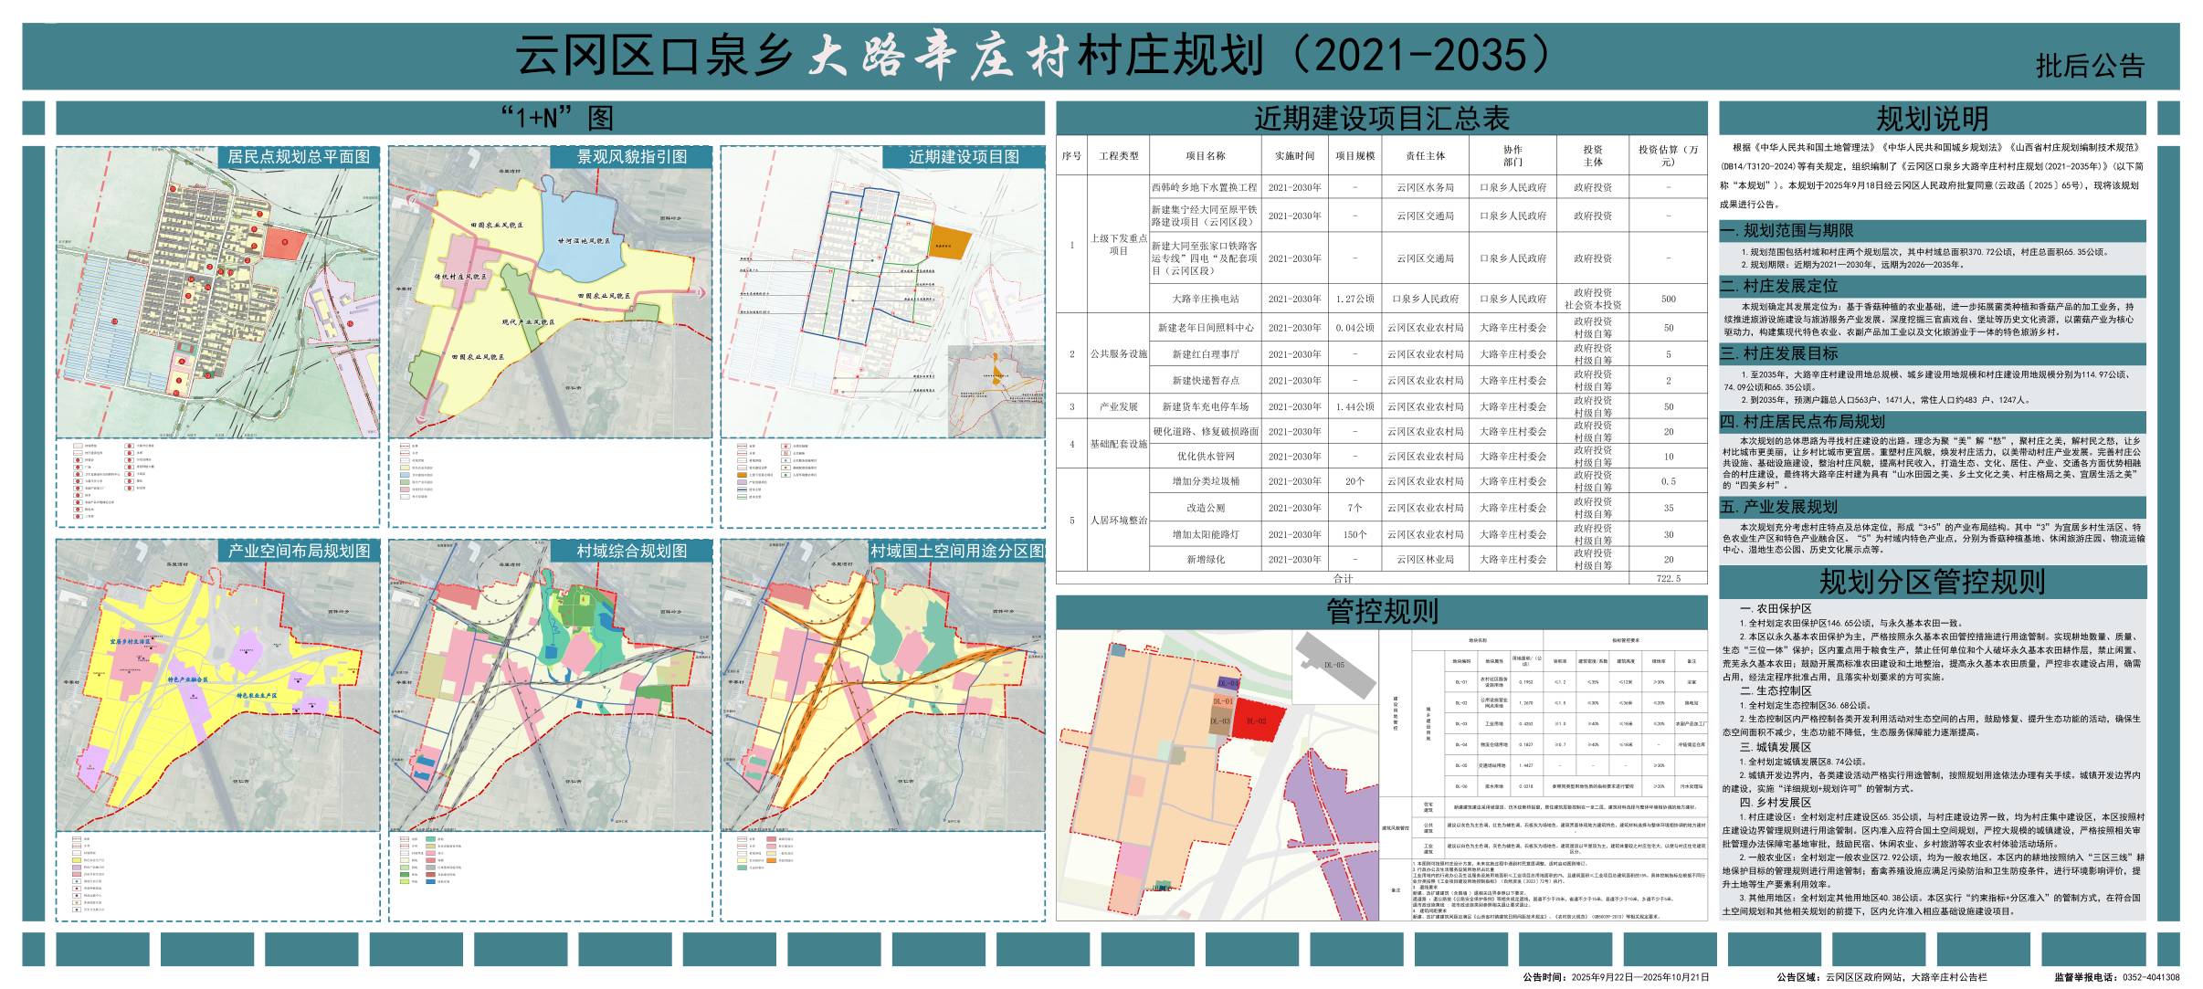This screenshot has height=989, width=2203.
Task: Click the 合计 total value 722.5
Action: pyautogui.click(x=1667, y=578)
